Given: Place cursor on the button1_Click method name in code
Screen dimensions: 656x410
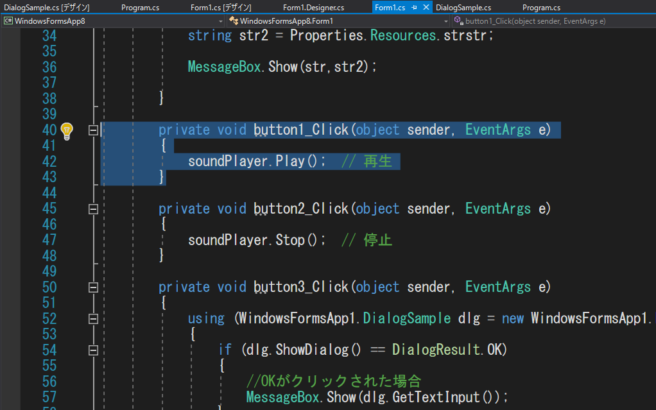Looking at the screenshot, I should pyautogui.click(x=301, y=130).
